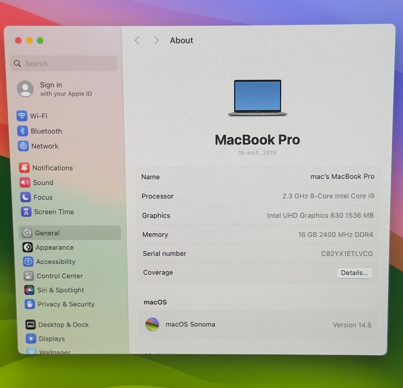
Task: Click the 15-inch, 2019 subtitle
Action: click(257, 153)
